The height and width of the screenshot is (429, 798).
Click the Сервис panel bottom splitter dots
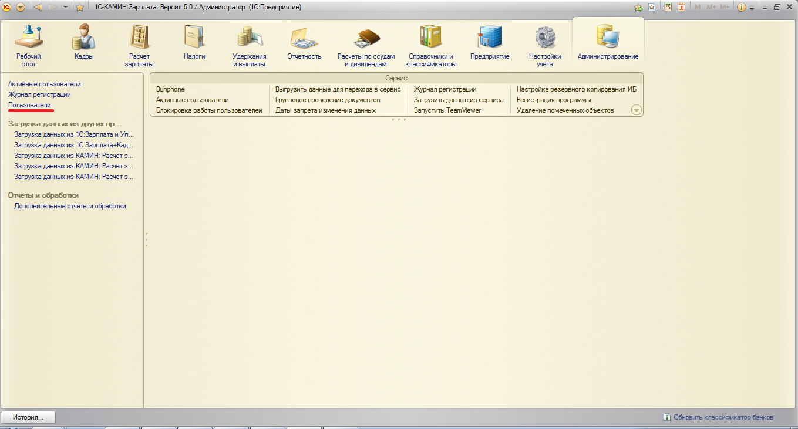(399, 119)
